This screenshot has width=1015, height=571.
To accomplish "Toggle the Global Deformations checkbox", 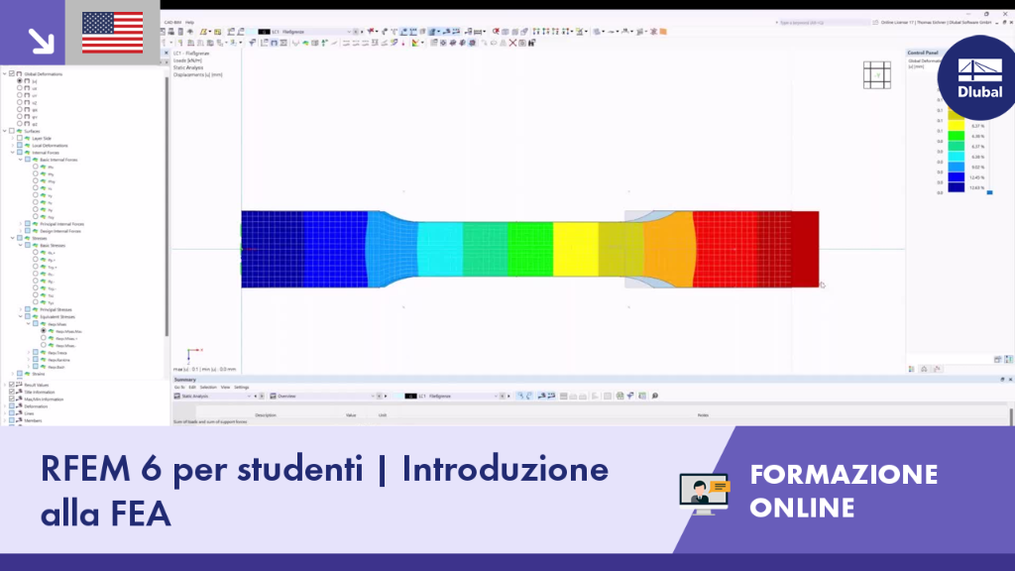I will pyautogui.click(x=12, y=73).
